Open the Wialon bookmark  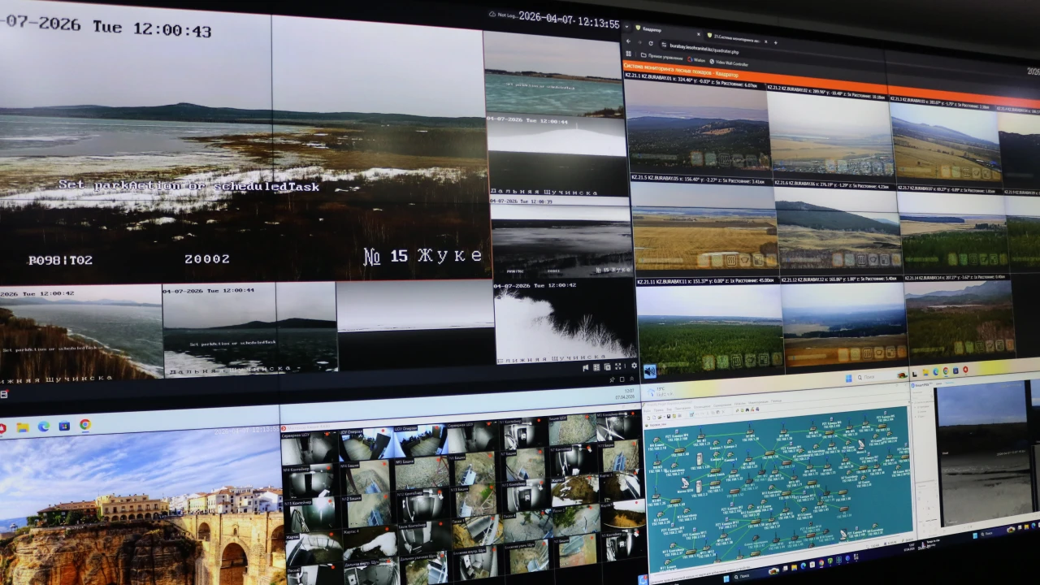click(695, 59)
